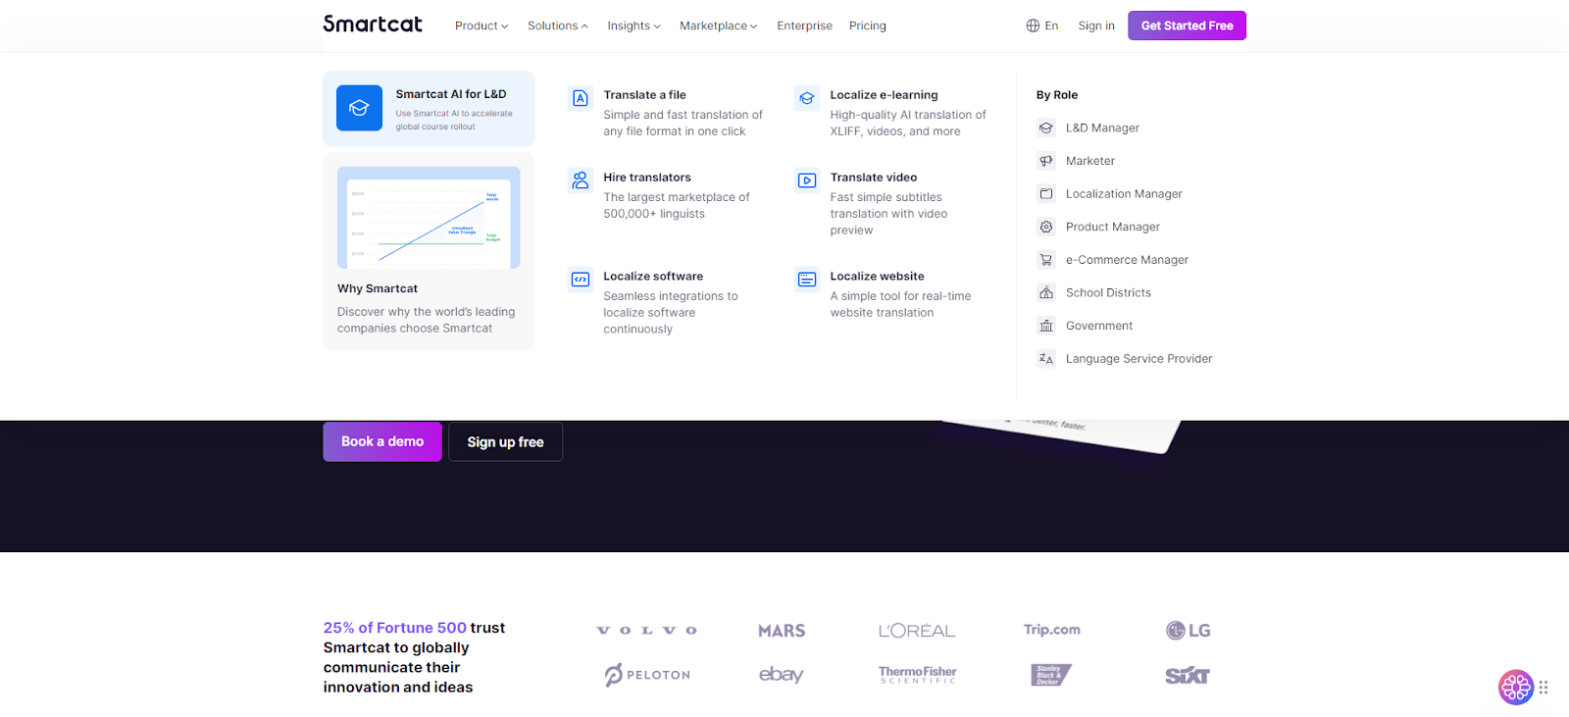Open the chat assistant widget icon

tap(1515, 688)
